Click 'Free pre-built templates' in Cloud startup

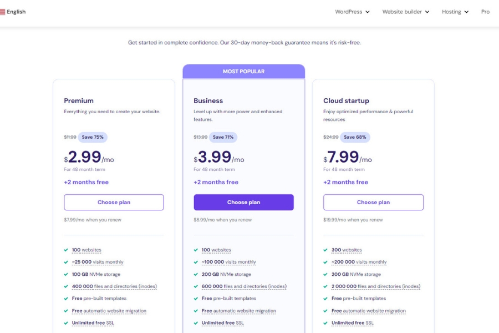359,299
